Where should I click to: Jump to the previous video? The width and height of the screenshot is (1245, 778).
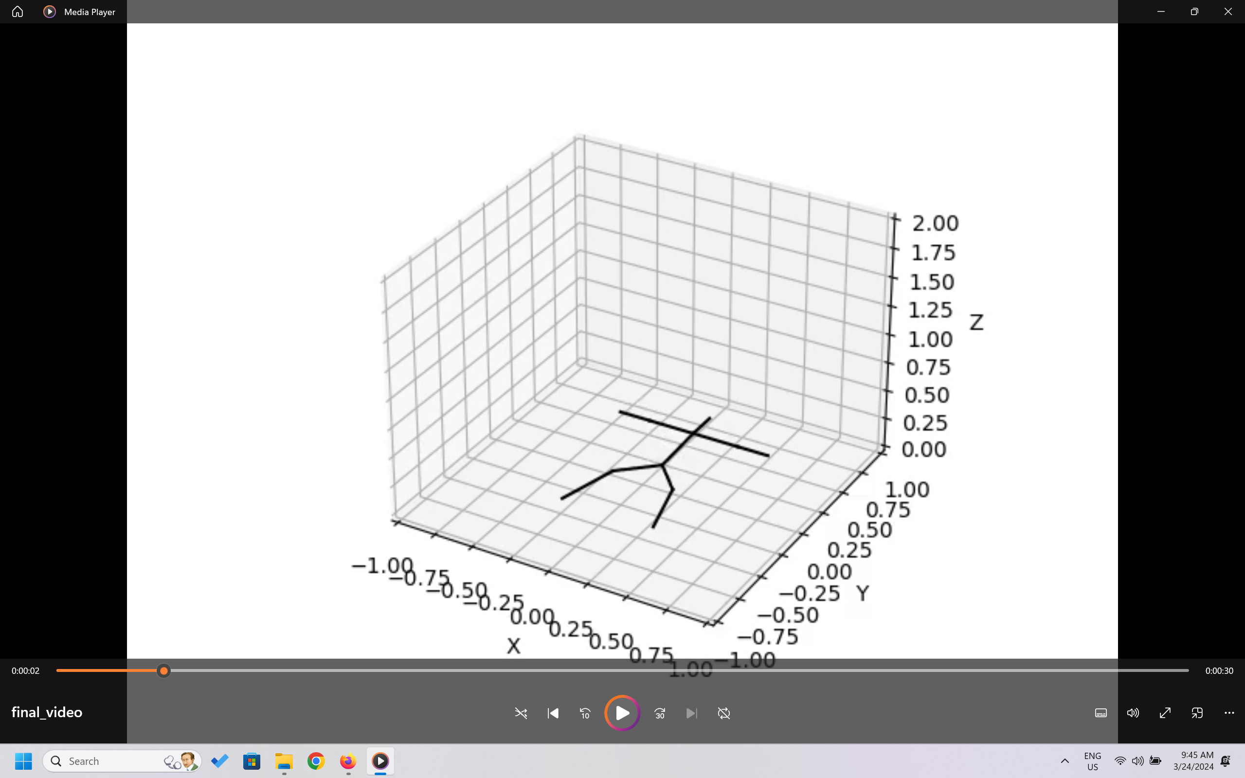tap(553, 713)
